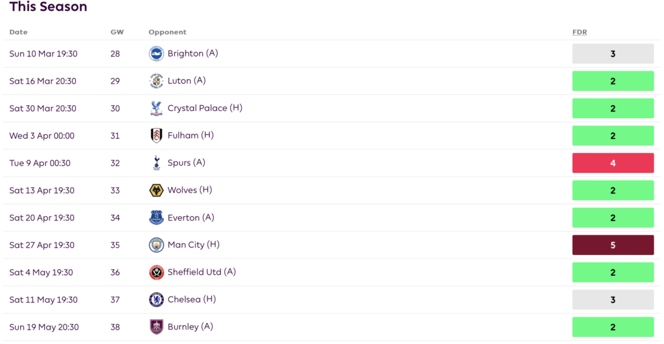Click the Man City badge icon
The width and height of the screenshot is (664, 344).
[x=156, y=245]
